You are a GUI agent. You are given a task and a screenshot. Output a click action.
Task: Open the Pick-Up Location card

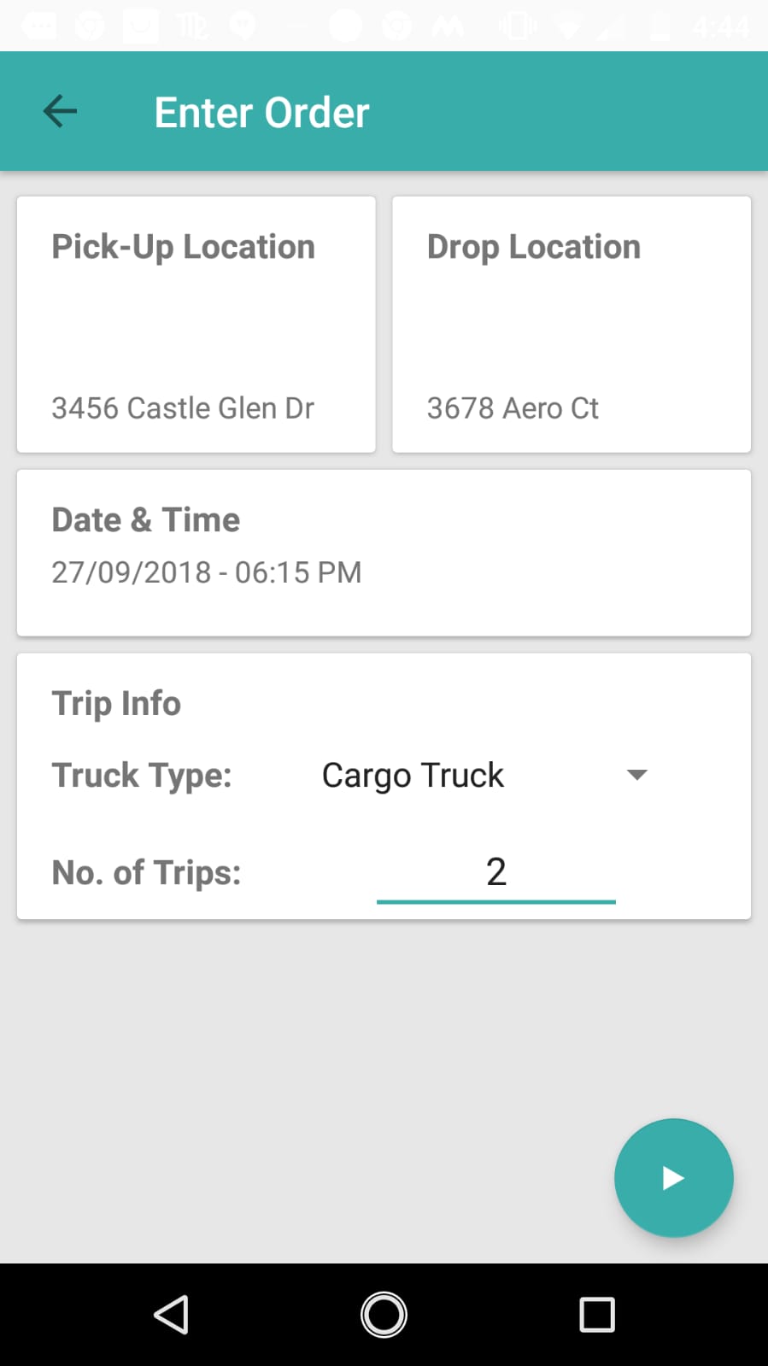click(x=196, y=325)
